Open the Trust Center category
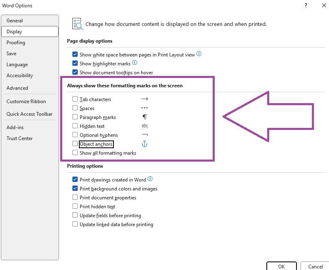This screenshot has width=329, height=270. [30, 138]
